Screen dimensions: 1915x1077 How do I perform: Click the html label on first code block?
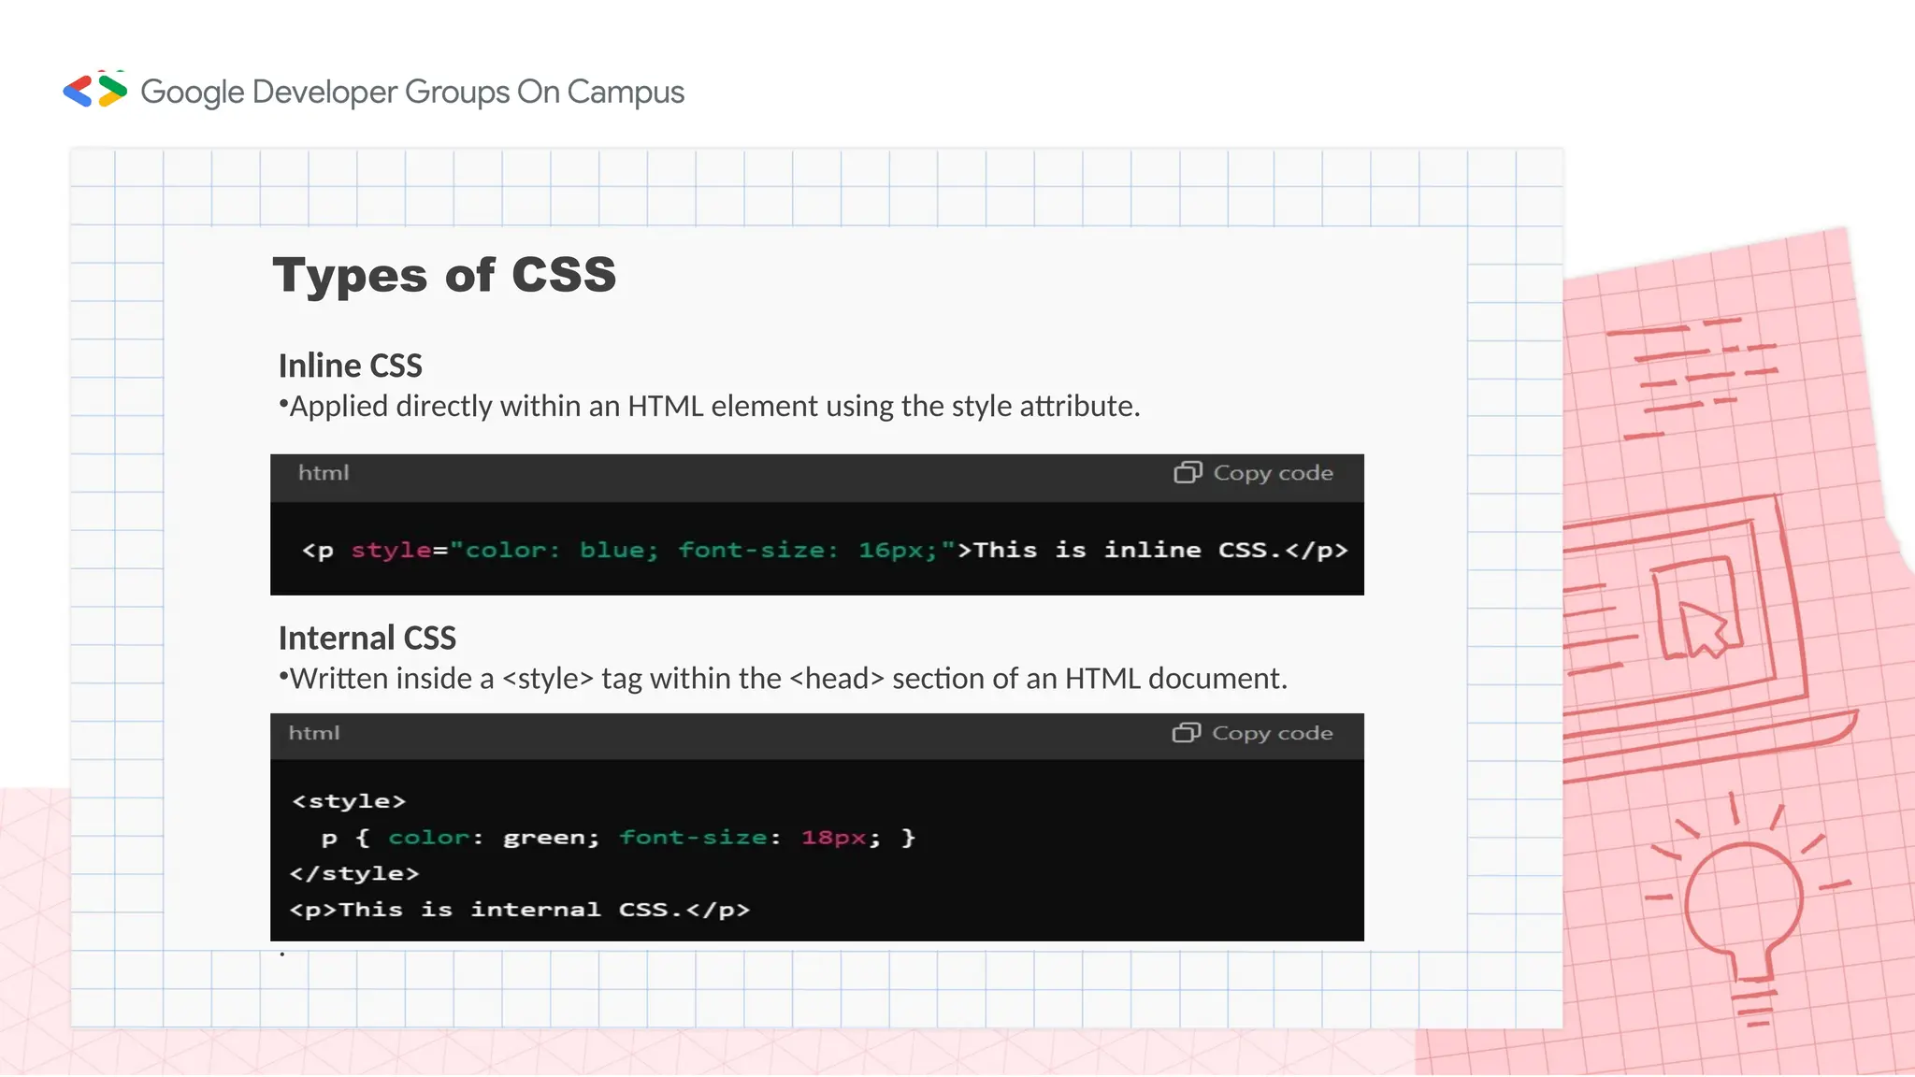click(324, 473)
